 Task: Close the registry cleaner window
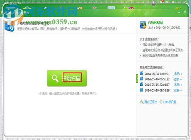coord(185,12)
